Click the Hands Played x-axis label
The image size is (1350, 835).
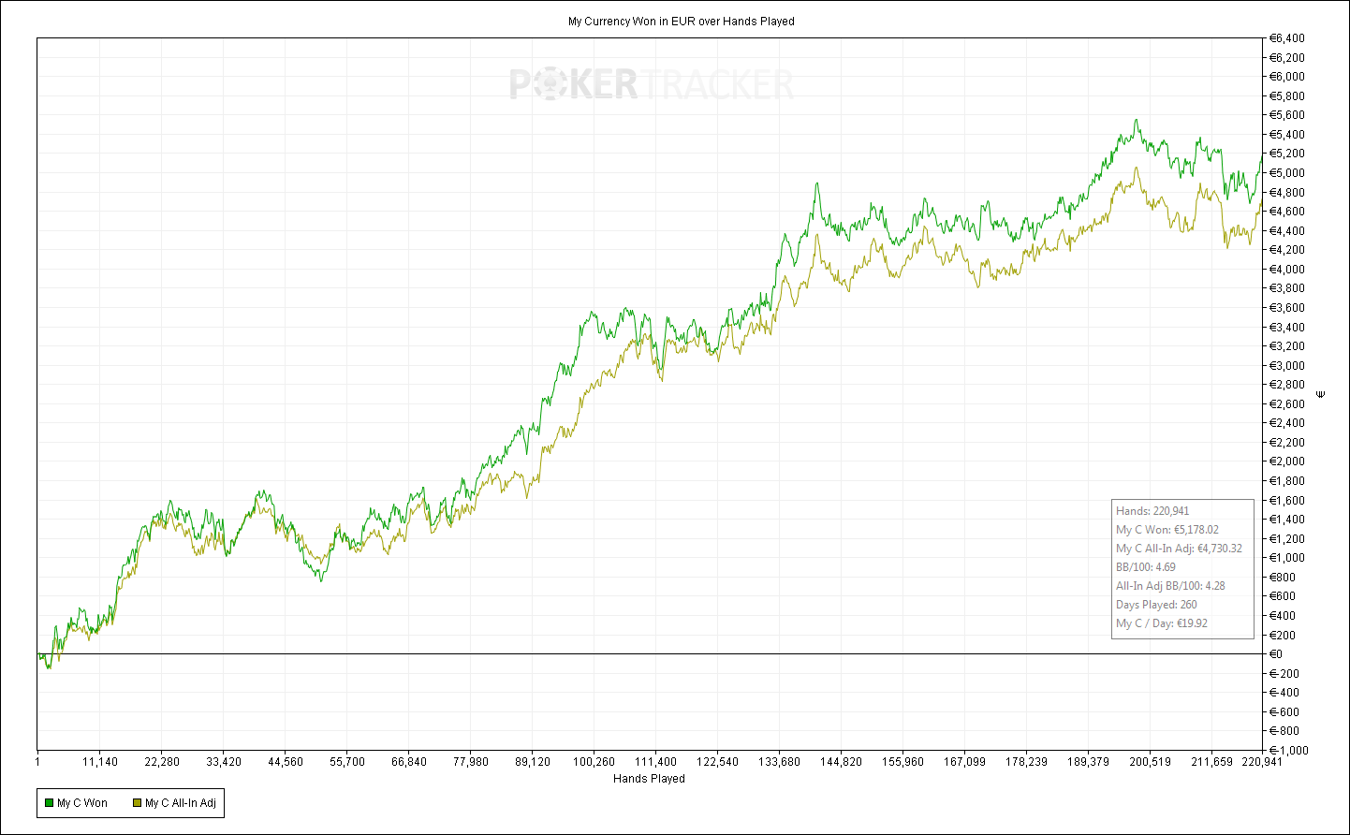(x=649, y=779)
